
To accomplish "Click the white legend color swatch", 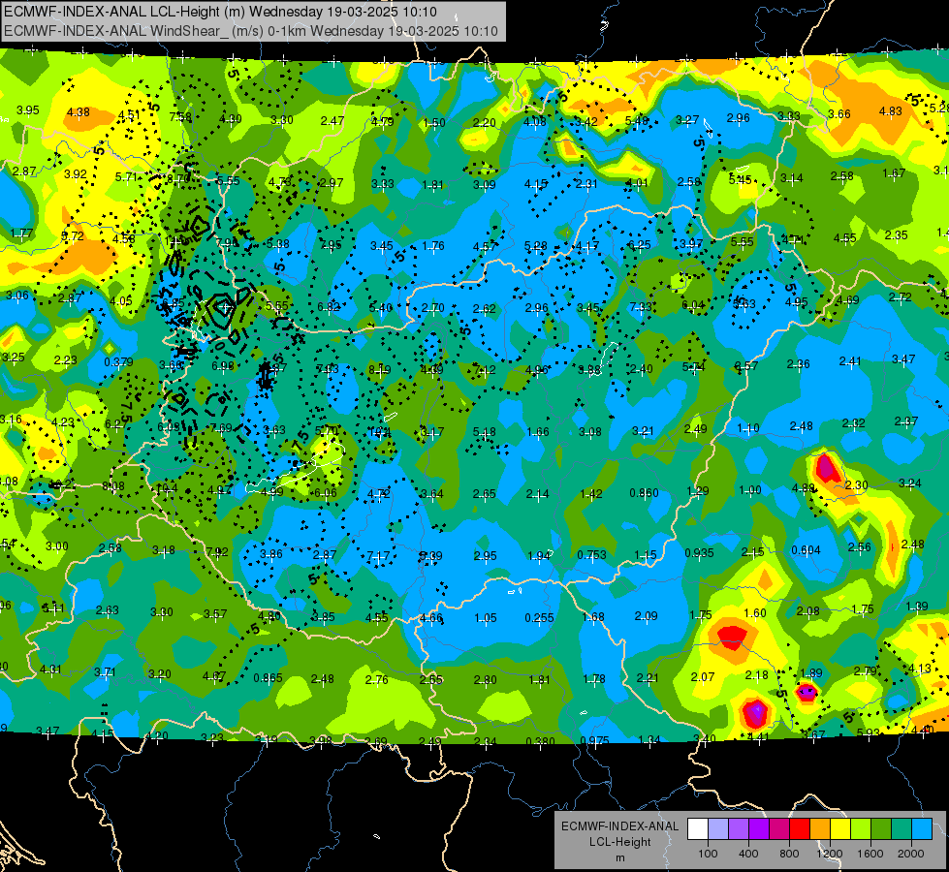I will pyautogui.click(x=698, y=829).
